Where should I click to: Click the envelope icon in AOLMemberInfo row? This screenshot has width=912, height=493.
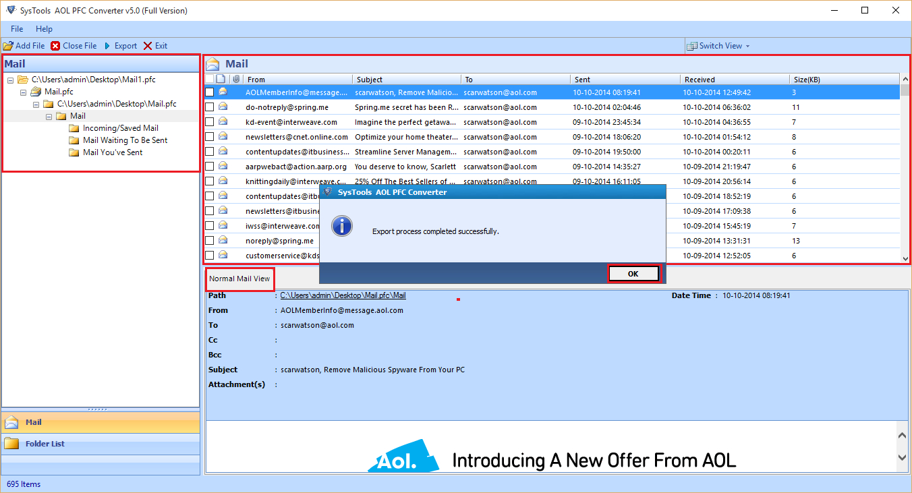223,92
